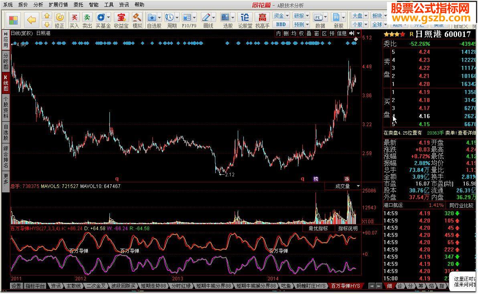This screenshot has width=478, height=294.
Task: Click the 指标说明 button
Action: pyautogui.click(x=348, y=229)
